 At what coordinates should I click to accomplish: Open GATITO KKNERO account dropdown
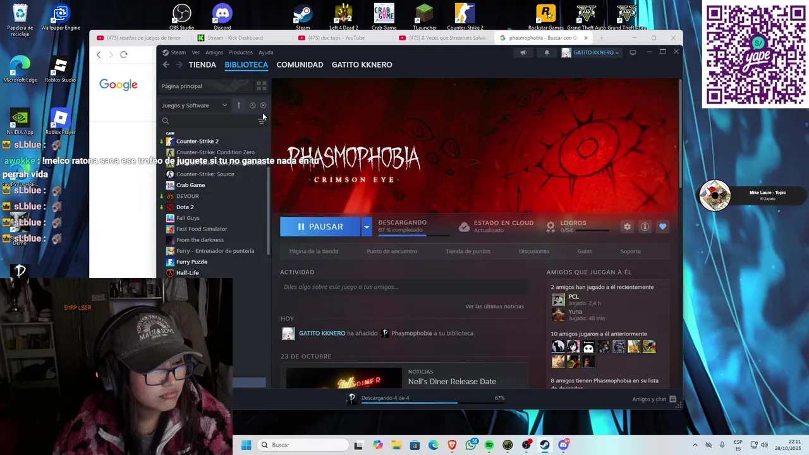[590, 52]
